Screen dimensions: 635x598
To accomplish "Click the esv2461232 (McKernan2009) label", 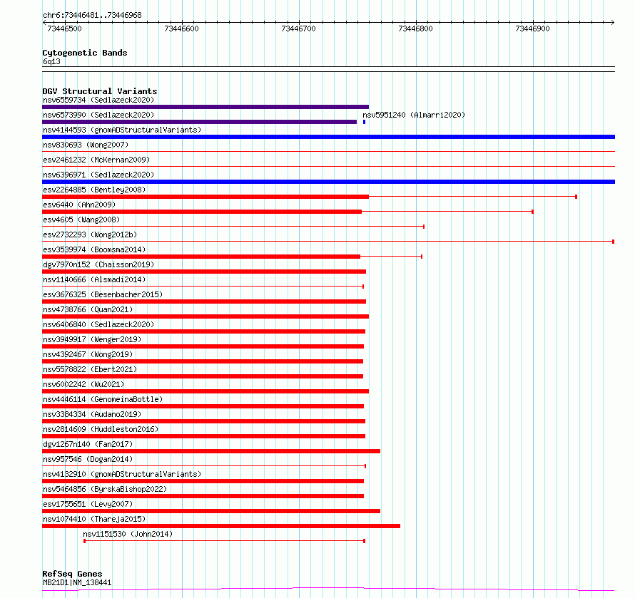I will pos(96,160).
